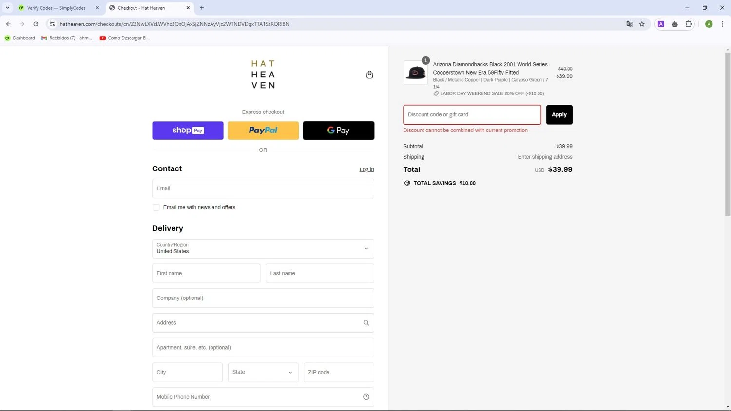Click the site information icon in address bar
This screenshot has width=731, height=411.
[52, 24]
